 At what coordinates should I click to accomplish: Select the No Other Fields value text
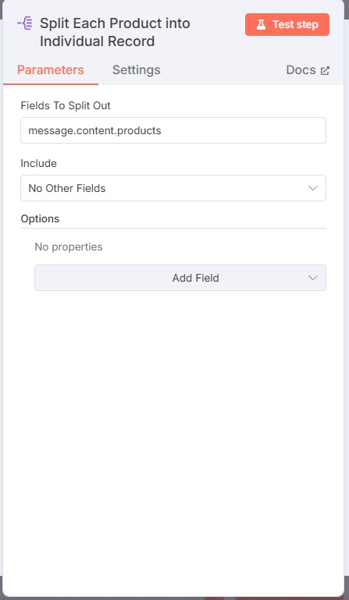pos(67,188)
